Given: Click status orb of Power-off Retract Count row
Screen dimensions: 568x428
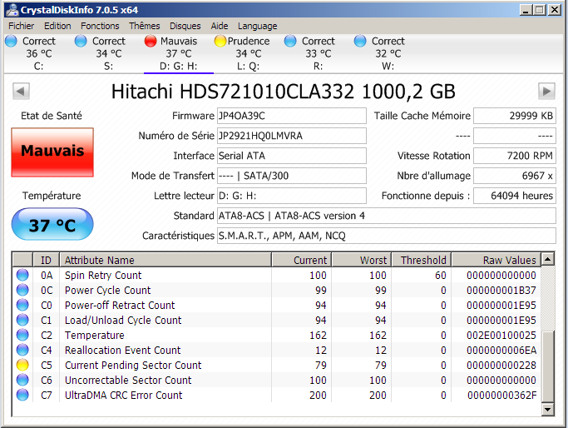Looking at the screenshot, I should [x=22, y=305].
